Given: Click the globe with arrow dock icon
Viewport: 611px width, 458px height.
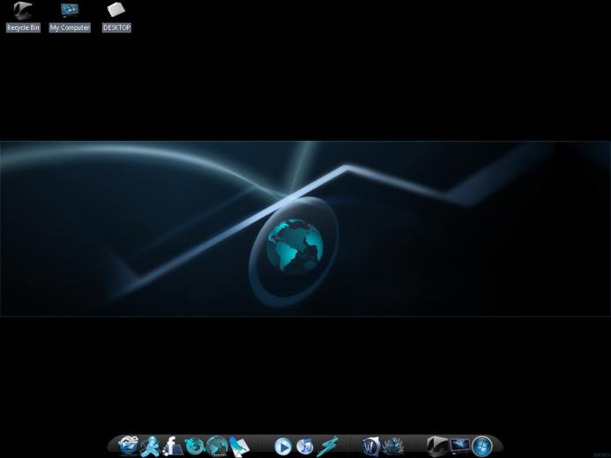Looking at the screenshot, I should [x=195, y=447].
